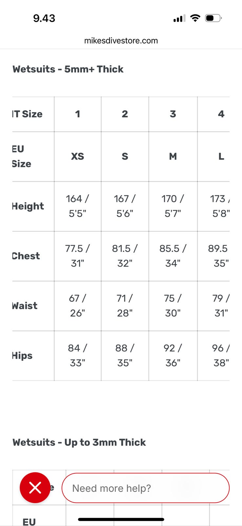Tap the Wi-Fi icon in the status bar

[x=195, y=18]
